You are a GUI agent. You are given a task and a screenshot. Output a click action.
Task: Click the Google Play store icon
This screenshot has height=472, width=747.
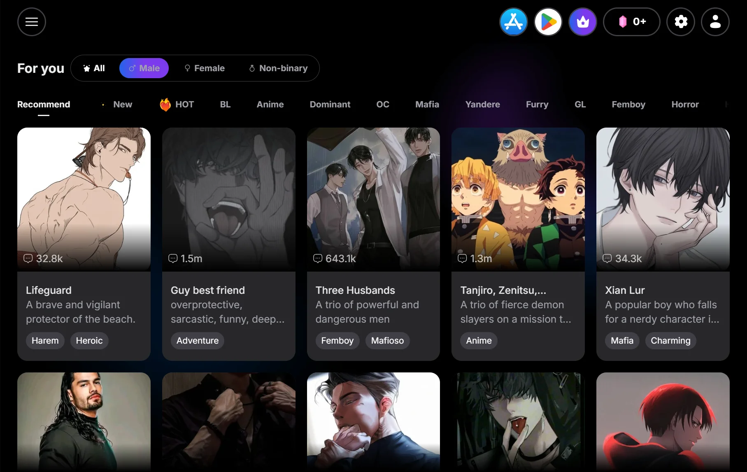pos(548,22)
